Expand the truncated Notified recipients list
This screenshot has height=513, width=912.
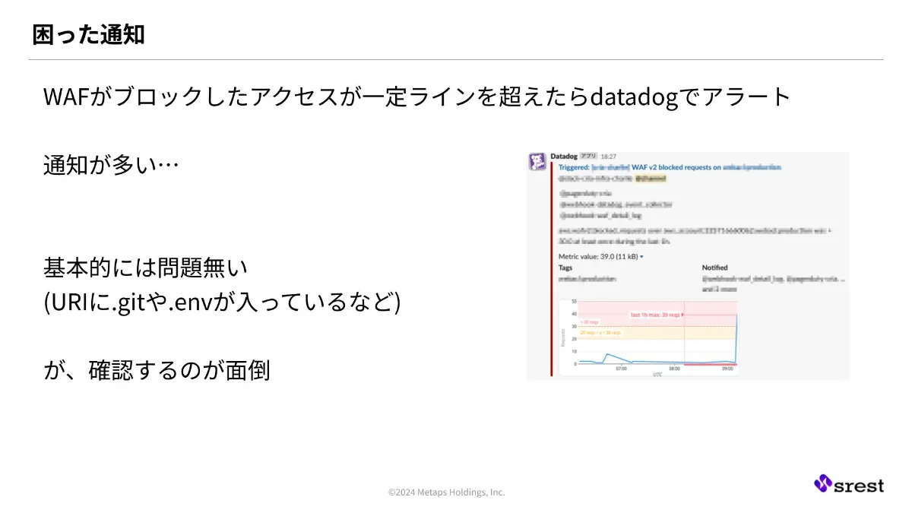point(720,289)
